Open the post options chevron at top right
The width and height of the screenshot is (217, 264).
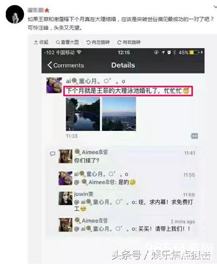point(215,7)
